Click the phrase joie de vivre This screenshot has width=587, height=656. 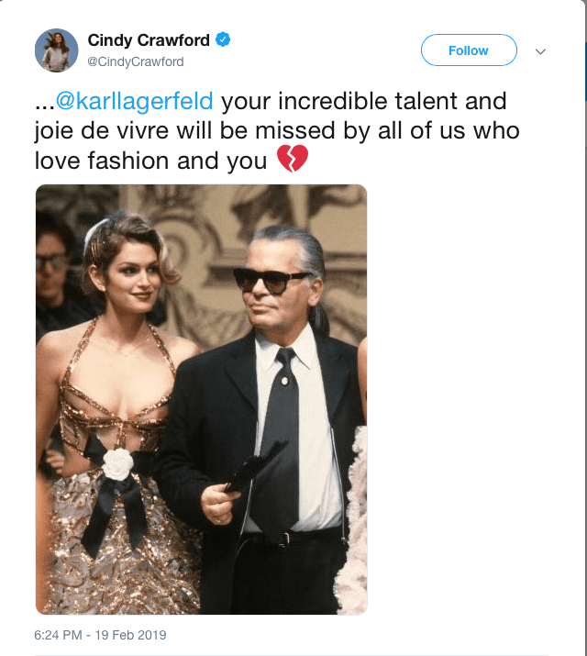pos(102,130)
